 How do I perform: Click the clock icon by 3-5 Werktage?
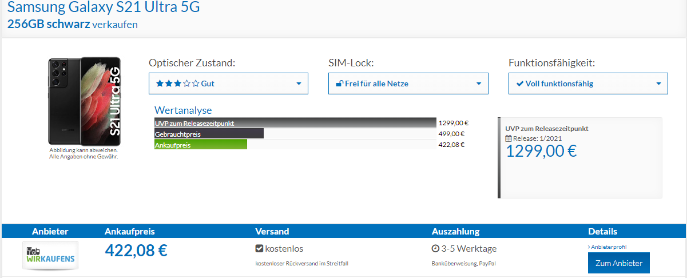point(435,249)
